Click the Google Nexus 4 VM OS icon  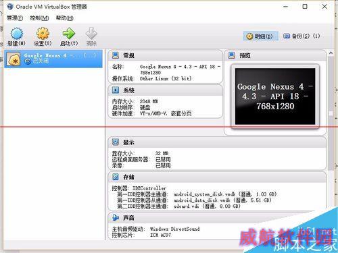[x=14, y=59]
